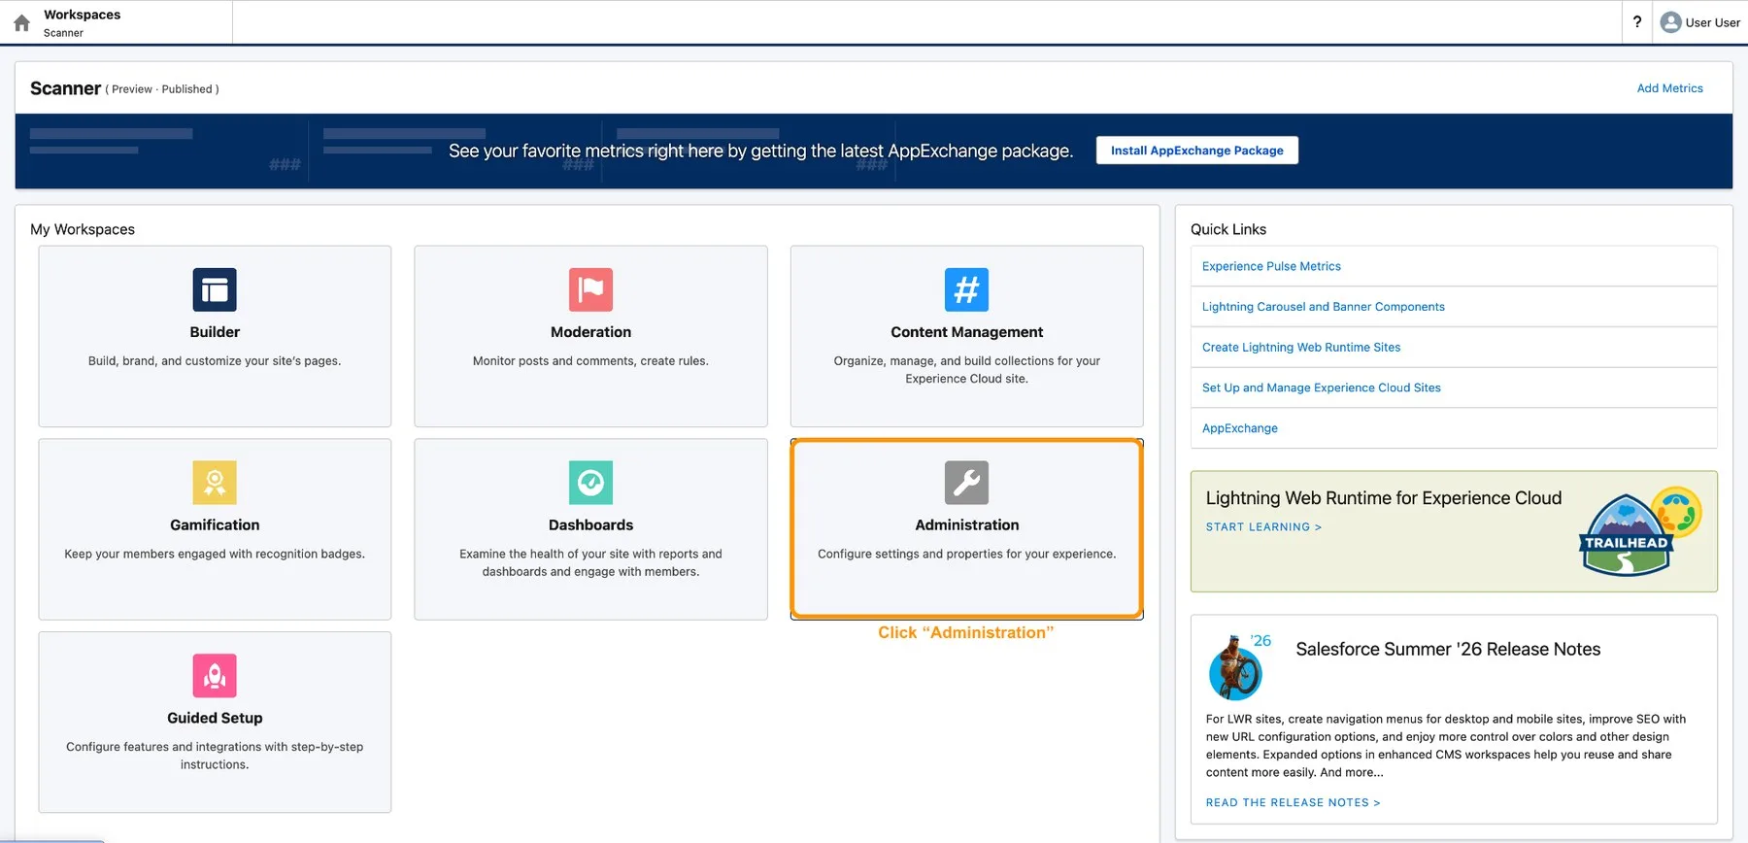
Task: Click the Builder tile title
Action: click(x=215, y=332)
